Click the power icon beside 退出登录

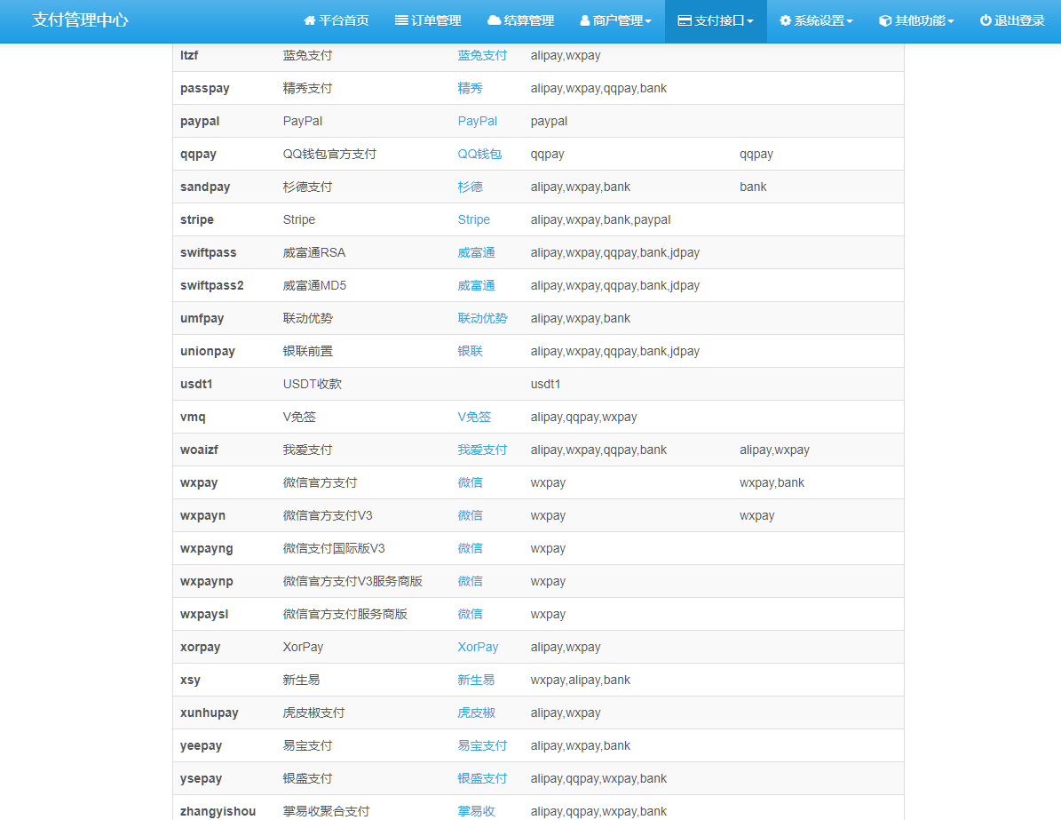[x=986, y=20]
